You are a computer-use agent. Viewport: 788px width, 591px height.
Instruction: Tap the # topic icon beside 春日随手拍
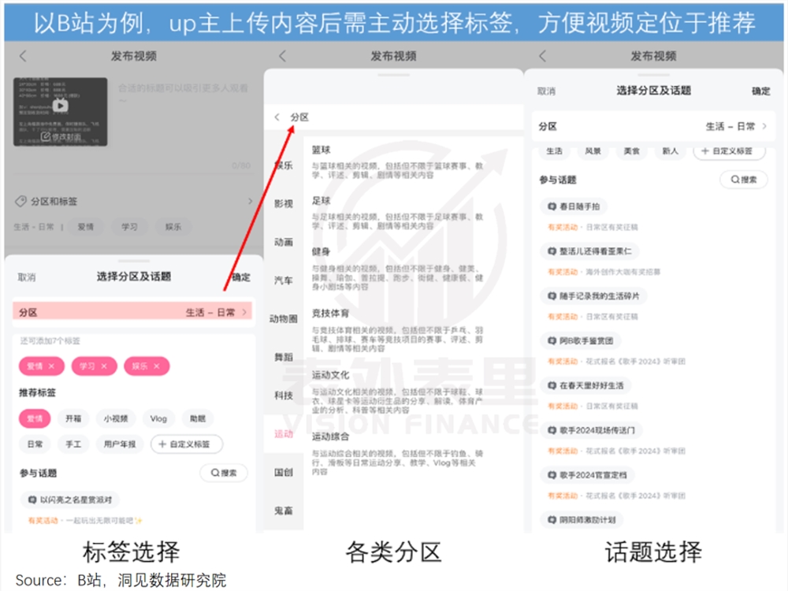pyautogui.click(x=552, y=206)
